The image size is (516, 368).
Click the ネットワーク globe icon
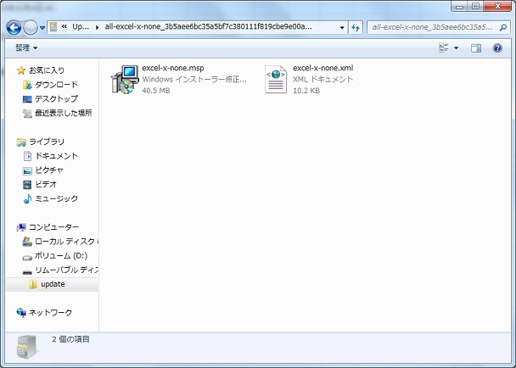click(x=21, y=312)
